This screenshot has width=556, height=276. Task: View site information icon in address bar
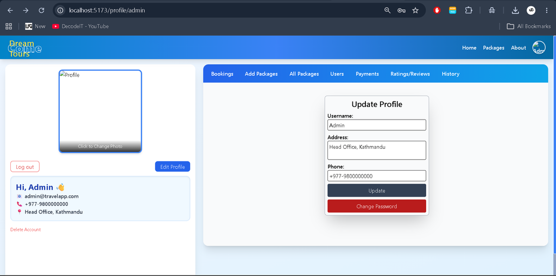tap(61, 10)
